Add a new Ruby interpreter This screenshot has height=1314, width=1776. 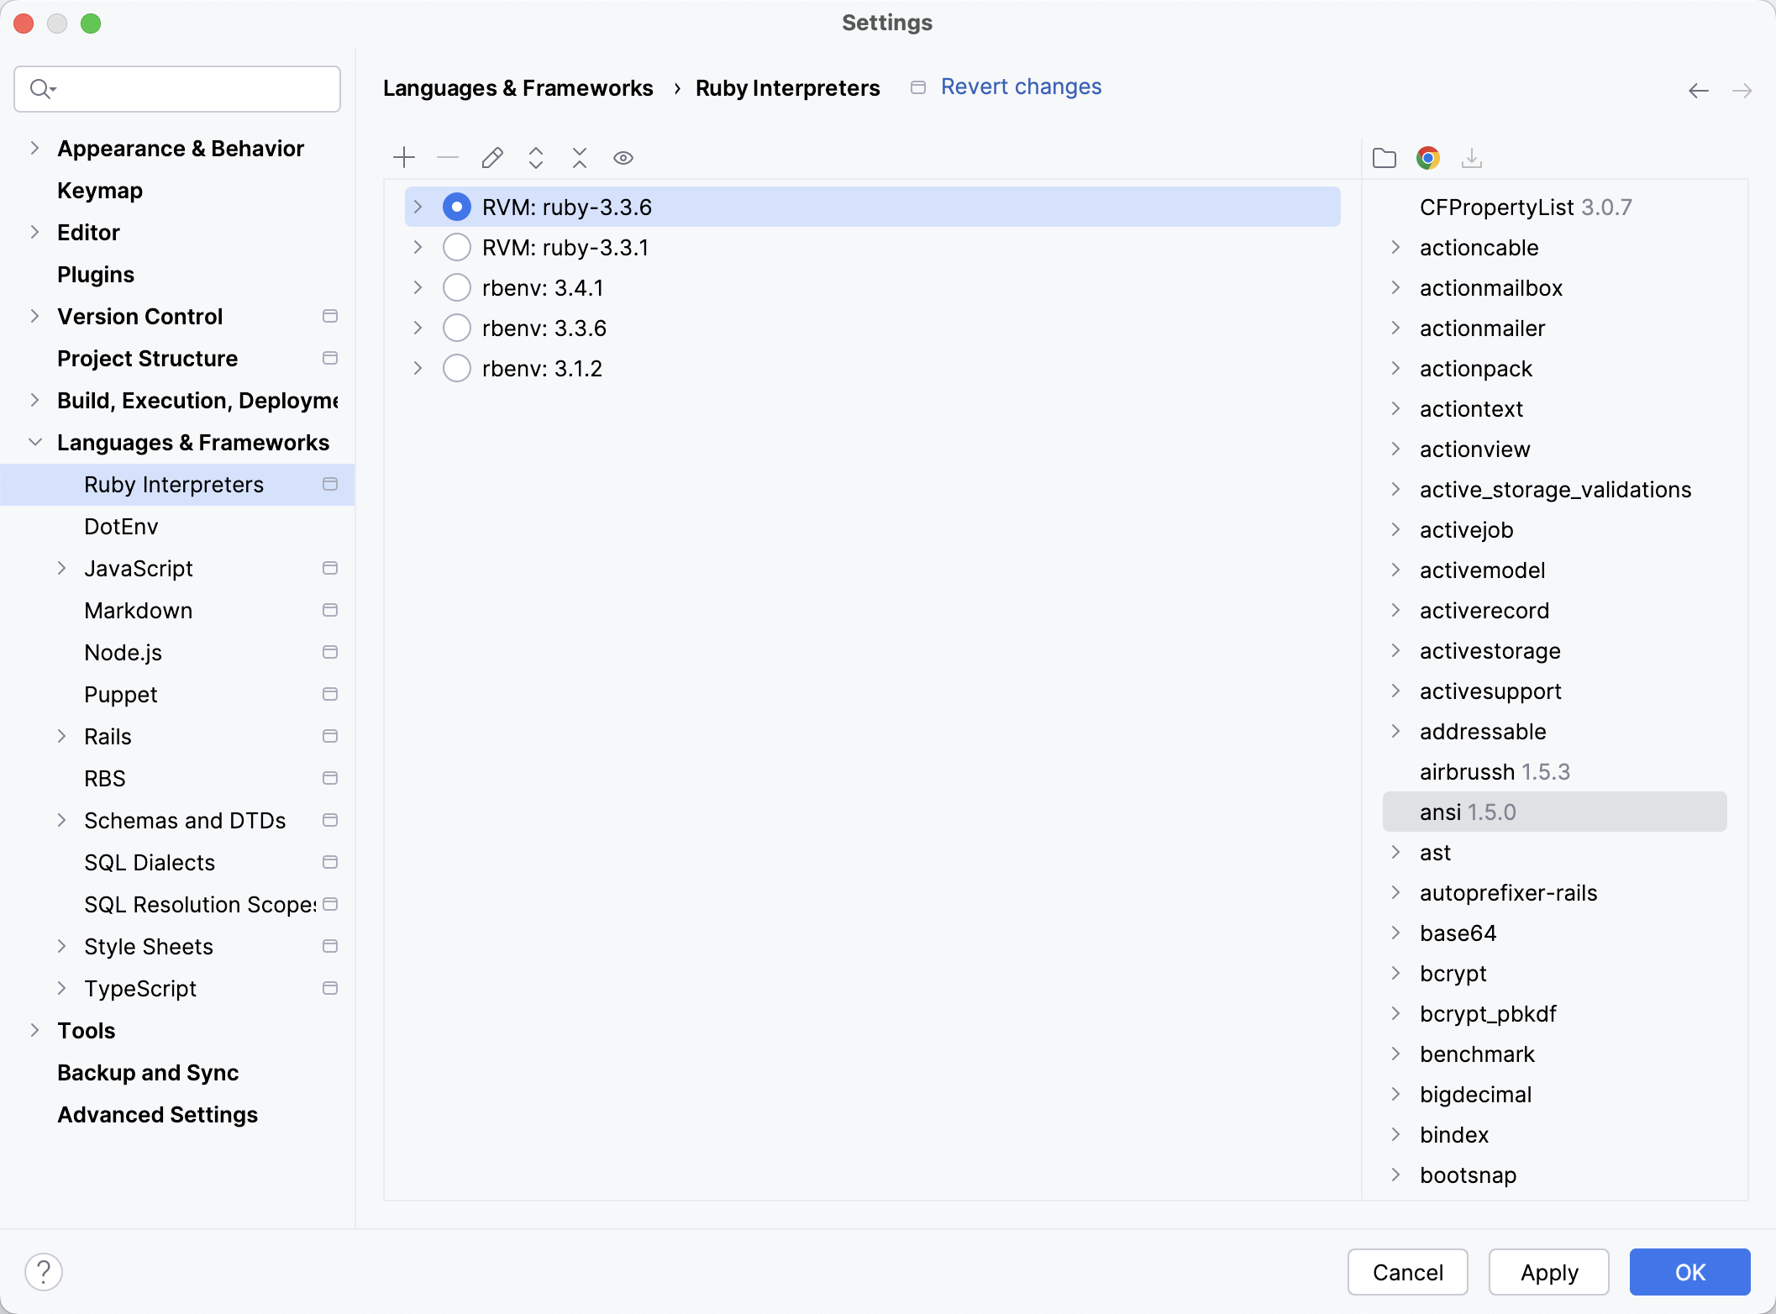[x=404, y=158]
